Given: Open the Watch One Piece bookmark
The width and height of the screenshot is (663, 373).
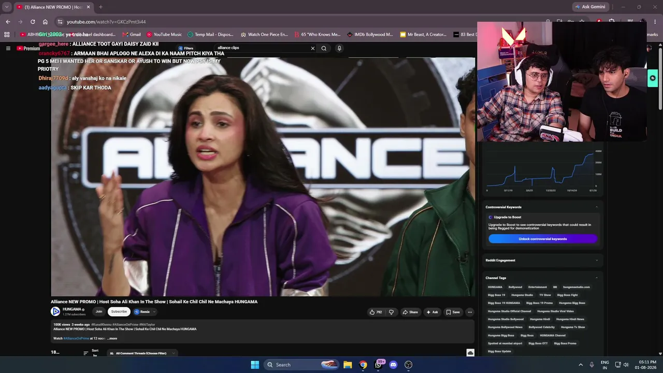Looking at the screenshot, I should 264,35.
